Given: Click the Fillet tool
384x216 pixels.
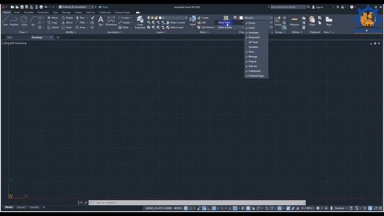Looking at the screenshot, I should tap(80, 23).
